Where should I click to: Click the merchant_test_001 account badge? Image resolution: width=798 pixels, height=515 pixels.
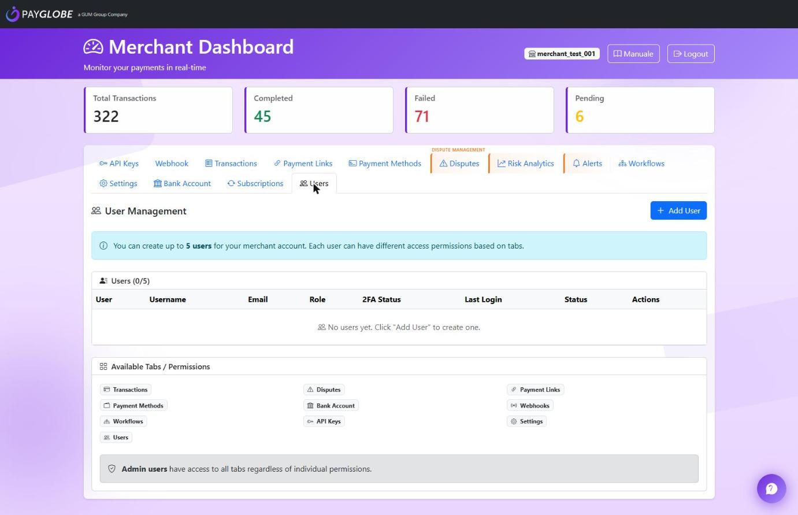562,54
